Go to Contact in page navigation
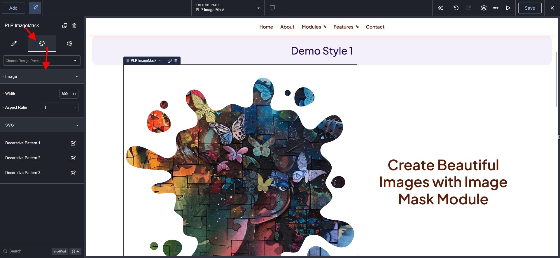This screenshot has height=258, width=560. click(x=375, y=27)
